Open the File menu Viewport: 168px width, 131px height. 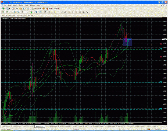coord(5,5)
